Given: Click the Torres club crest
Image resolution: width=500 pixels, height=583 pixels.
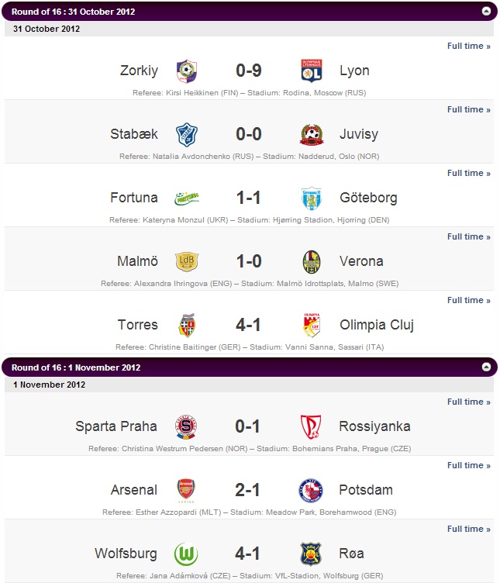Looking at the screenshot, I should tap(187, 326).
